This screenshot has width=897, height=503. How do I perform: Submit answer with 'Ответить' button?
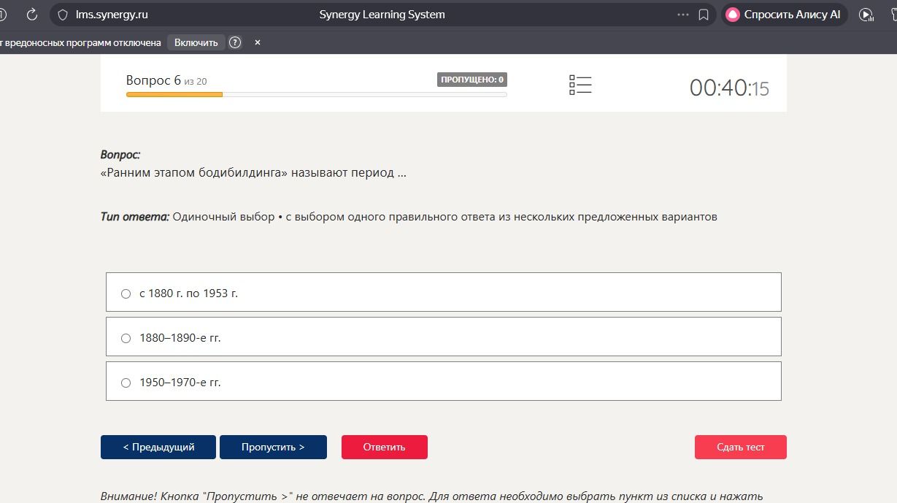(385, 447)
